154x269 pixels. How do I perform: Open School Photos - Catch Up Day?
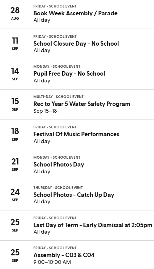pyautogui.click(x=74, y=195)
